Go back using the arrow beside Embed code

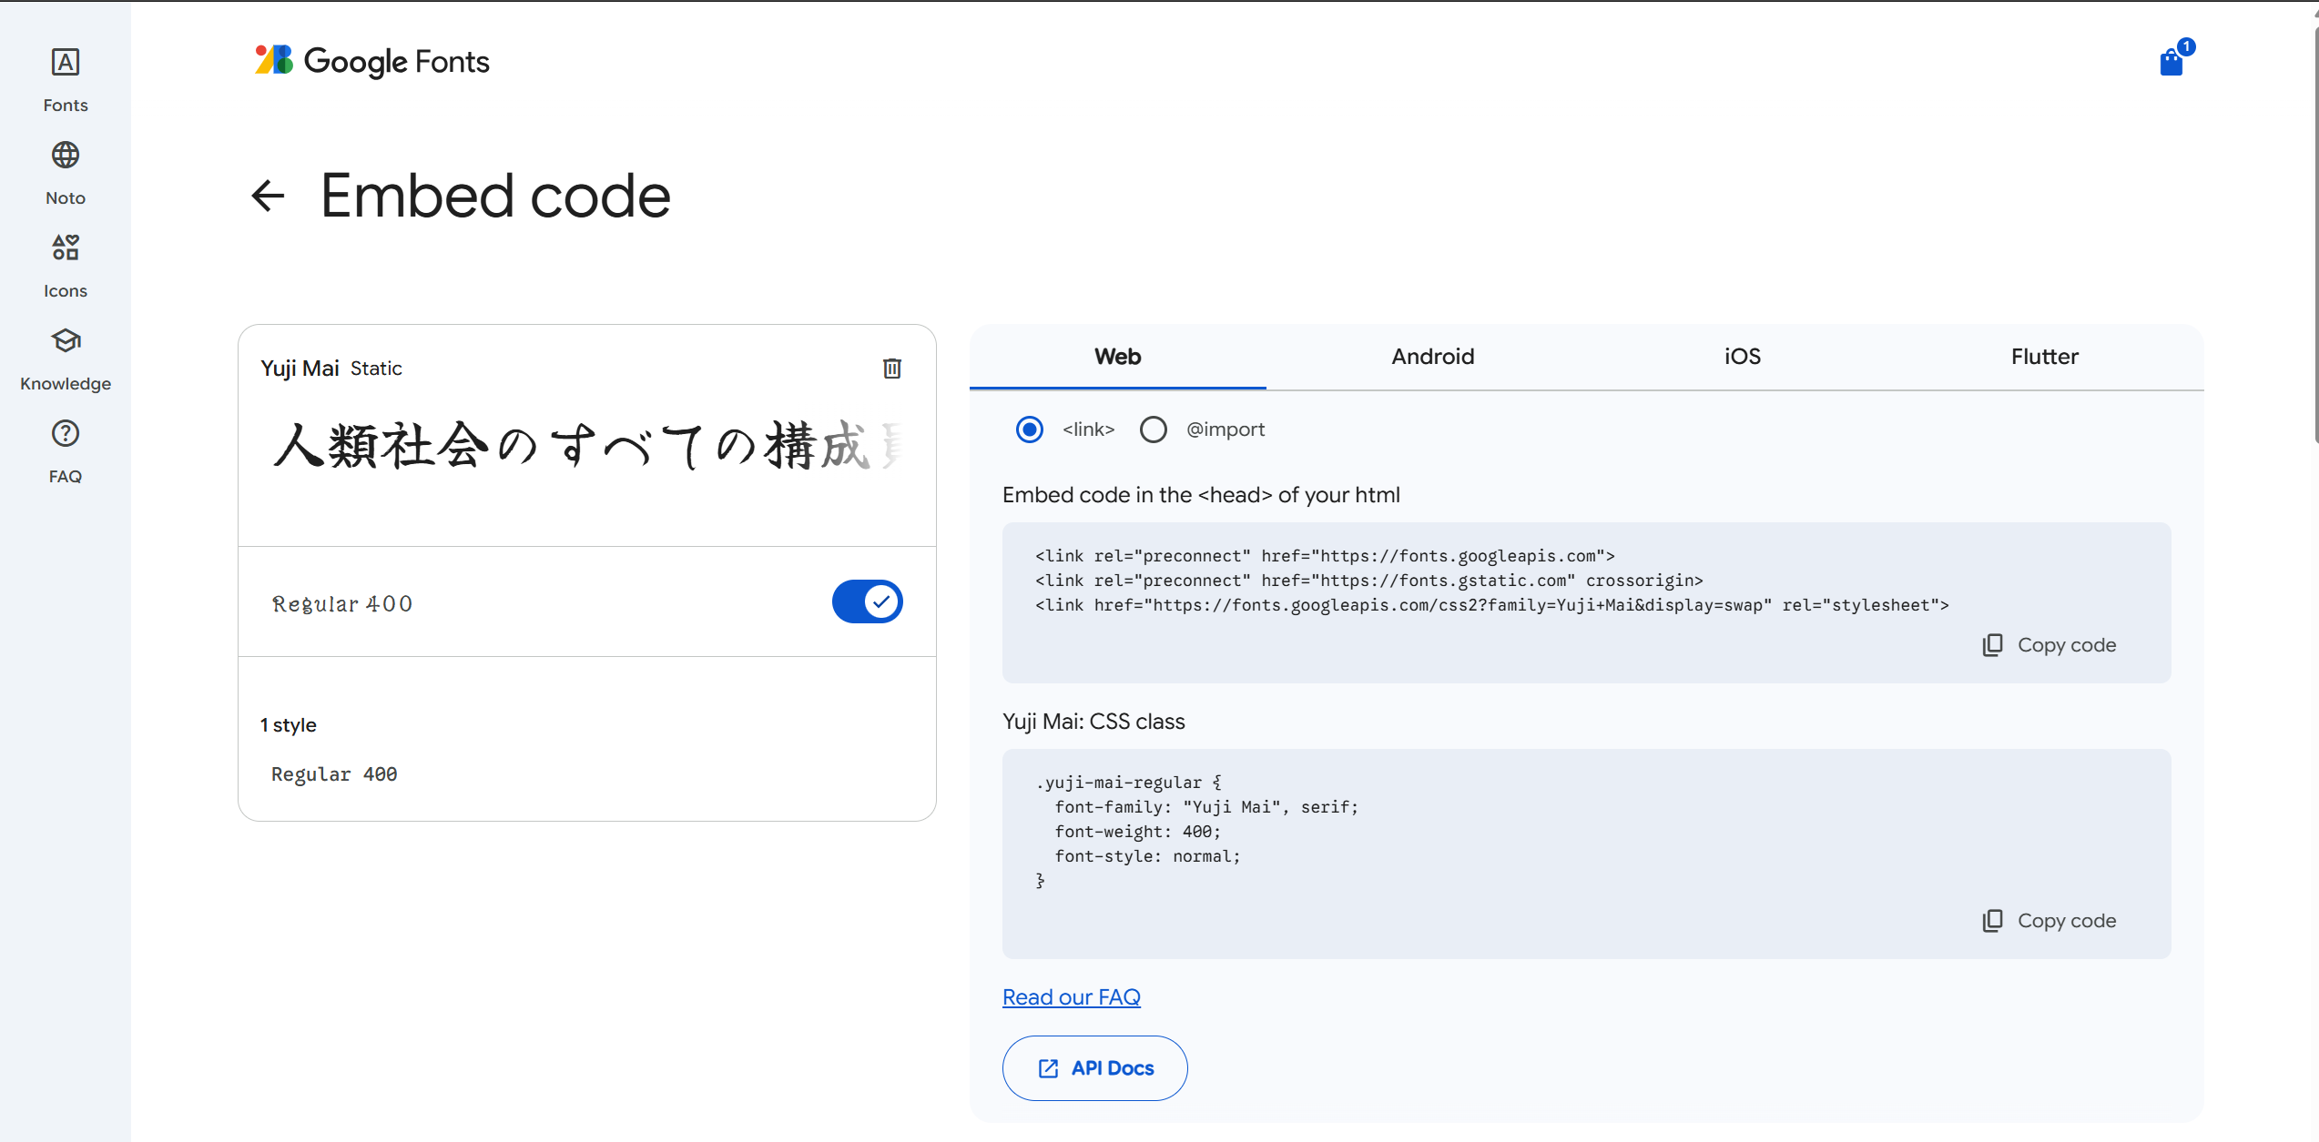tap(268, 196)
